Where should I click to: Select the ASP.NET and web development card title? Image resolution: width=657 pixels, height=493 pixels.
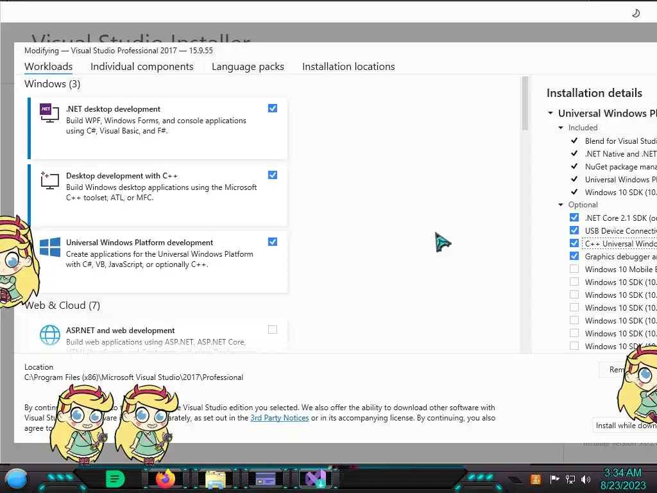click(120, 331)
